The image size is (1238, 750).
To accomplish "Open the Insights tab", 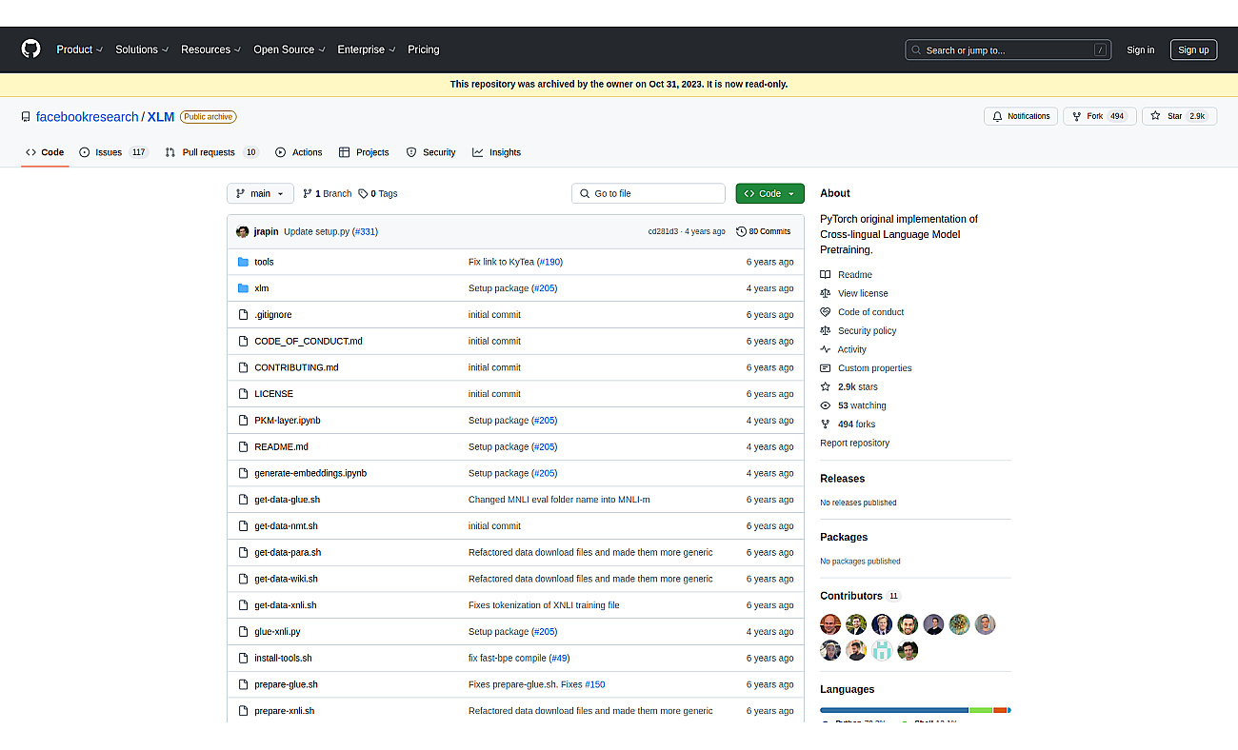I will (x=496, y=152).
